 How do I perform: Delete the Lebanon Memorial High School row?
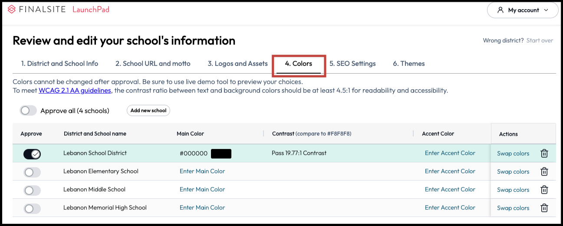tap(544, 208)
